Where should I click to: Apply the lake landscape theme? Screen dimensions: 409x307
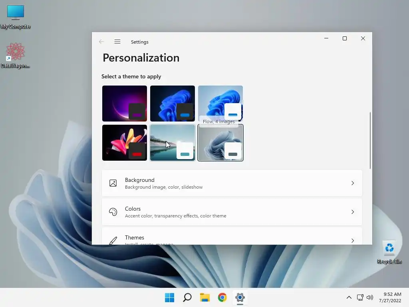[173, 143]
